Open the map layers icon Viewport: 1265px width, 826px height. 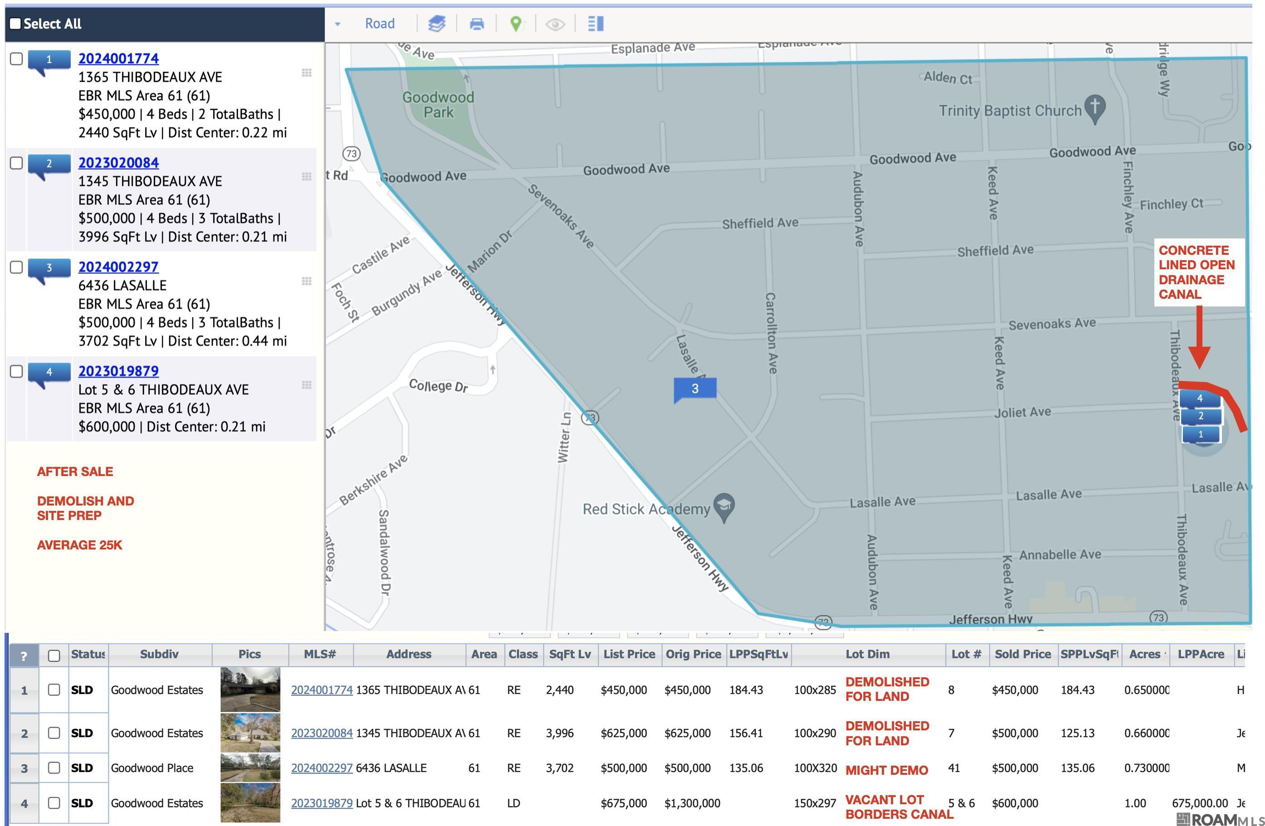click(x=436, y=24)
